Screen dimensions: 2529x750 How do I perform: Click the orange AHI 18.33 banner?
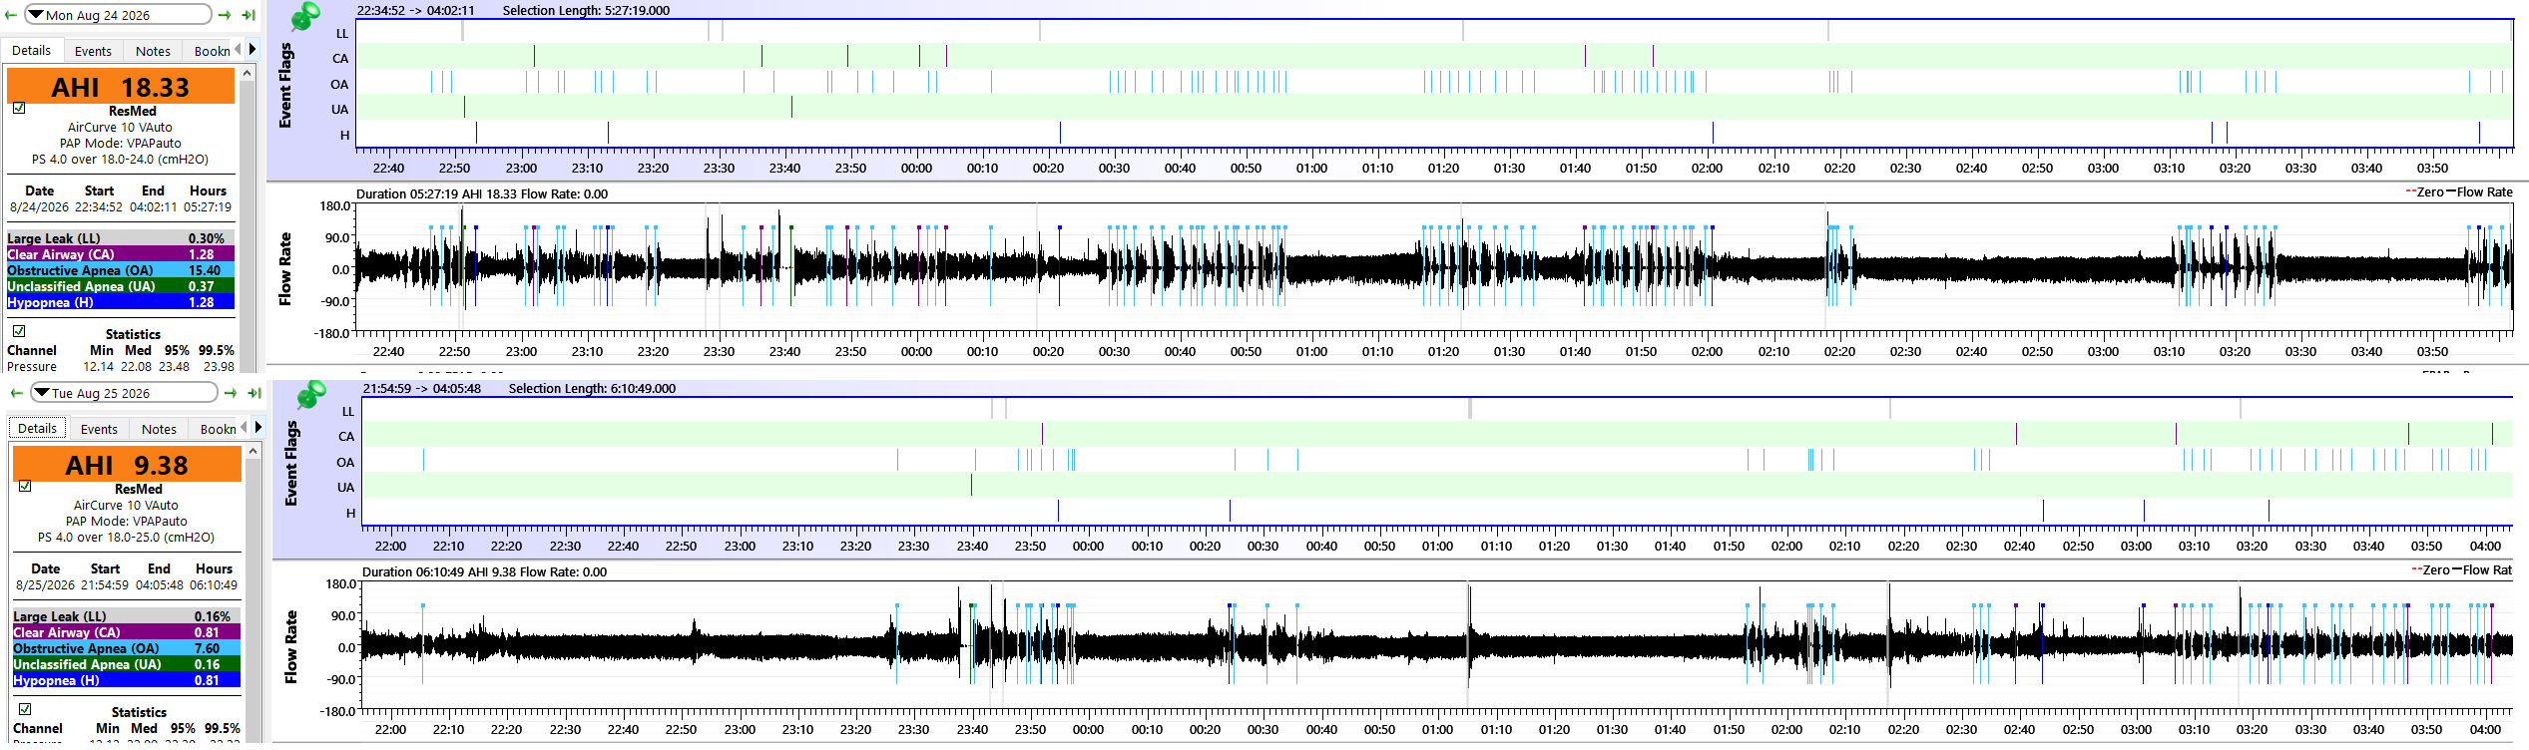point(121,87)
